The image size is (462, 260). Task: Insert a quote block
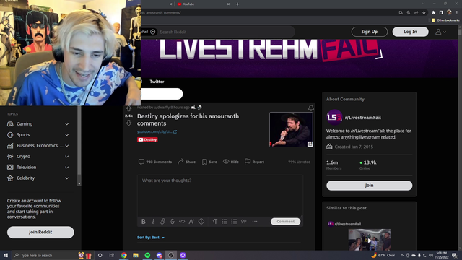244,222
